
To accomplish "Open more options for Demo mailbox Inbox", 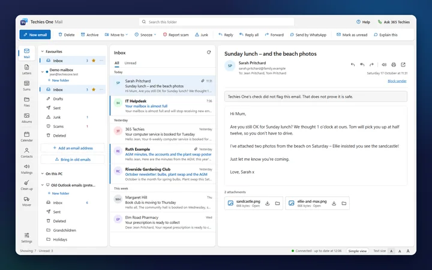I will pyautogui.click(x=101, y=89).
